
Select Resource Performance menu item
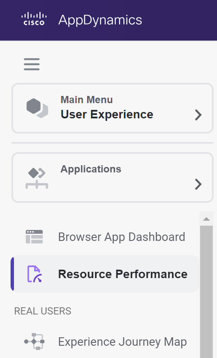[105, 274]
